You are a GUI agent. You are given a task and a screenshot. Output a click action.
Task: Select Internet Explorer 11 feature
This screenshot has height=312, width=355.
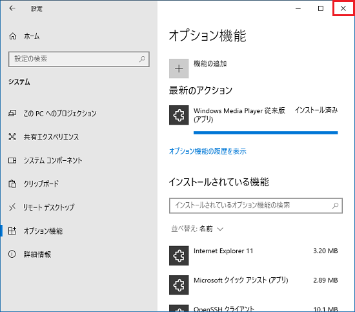click(223, 251)
